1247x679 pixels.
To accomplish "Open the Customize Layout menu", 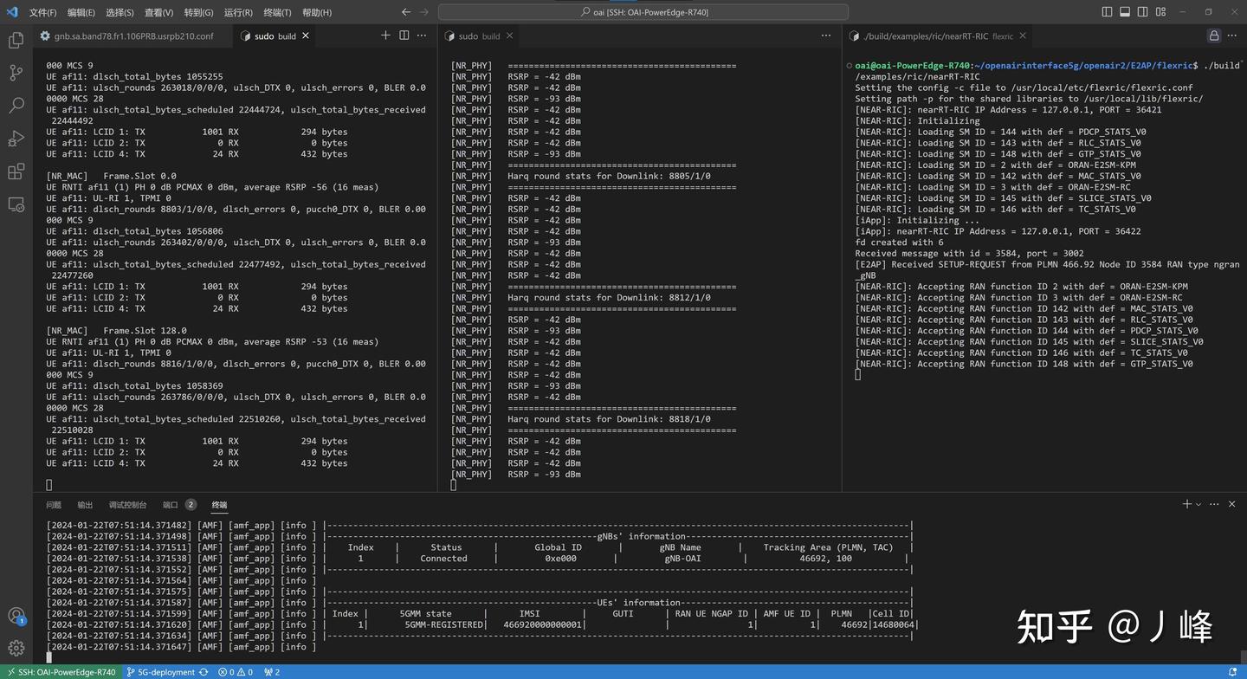I will pyautogui.click(x=1161, y=12).
